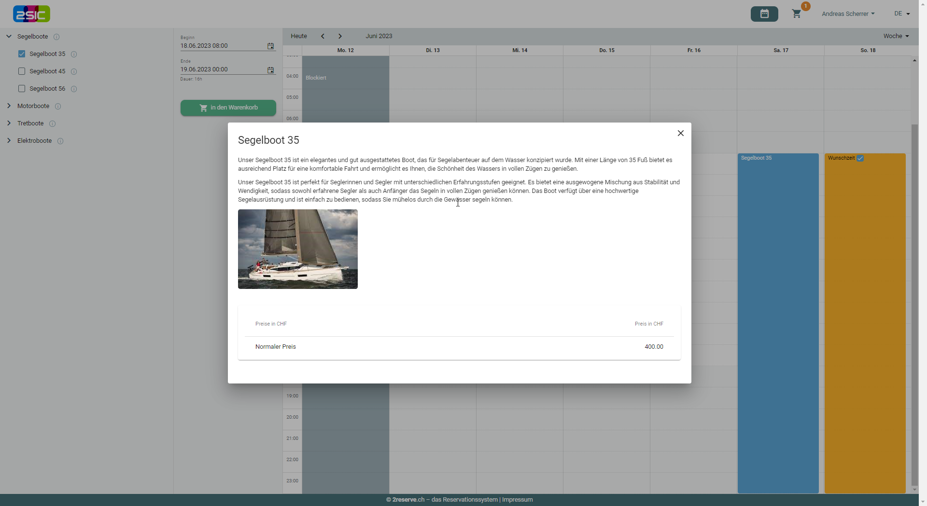Enable the Segelboot 45 checkbox

(22, 71)
